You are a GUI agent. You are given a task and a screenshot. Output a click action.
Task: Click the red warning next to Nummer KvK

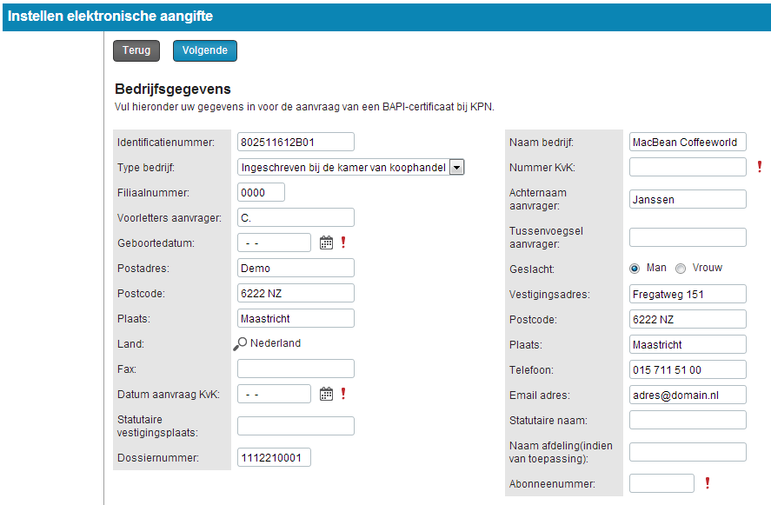pos(759,167)
